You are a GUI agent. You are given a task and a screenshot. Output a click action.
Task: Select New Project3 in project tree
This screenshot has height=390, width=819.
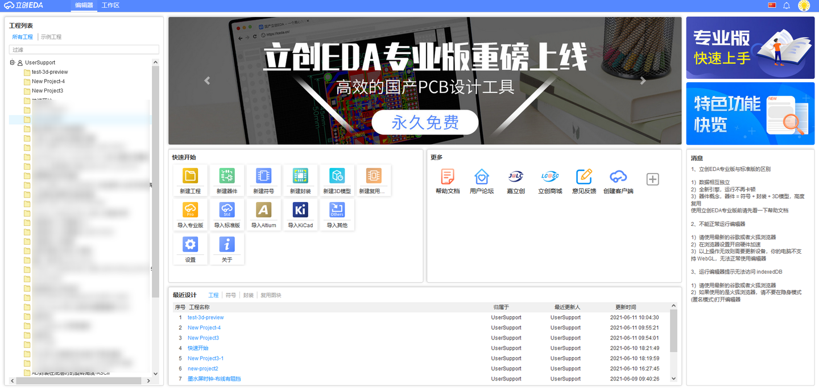47,91
